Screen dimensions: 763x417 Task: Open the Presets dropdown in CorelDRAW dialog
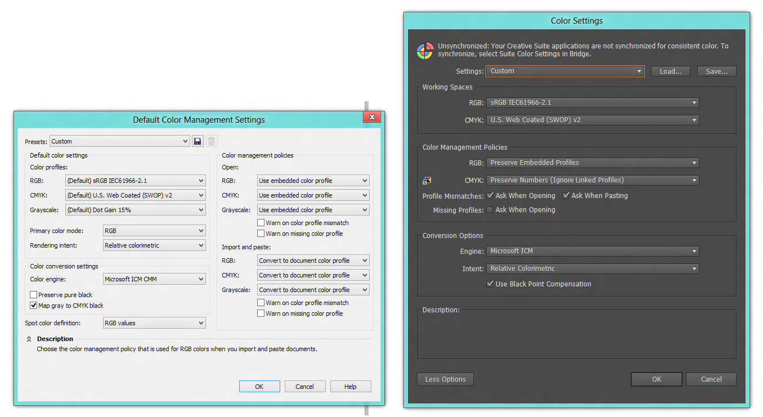coord(120,141)
